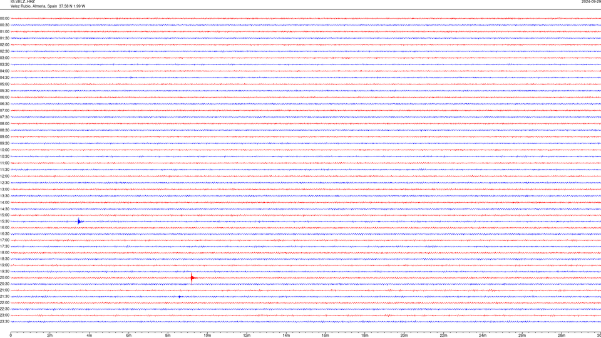Select the small blue event on the 21:30 trace
601x338 pixels.
tap(180, 297)
